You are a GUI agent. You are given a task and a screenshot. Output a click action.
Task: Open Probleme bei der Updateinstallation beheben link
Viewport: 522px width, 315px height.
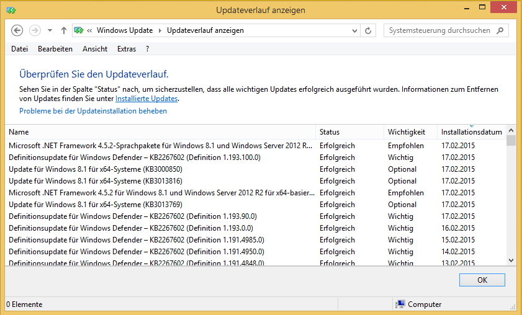pyautogui.click(x=93, y=111)
